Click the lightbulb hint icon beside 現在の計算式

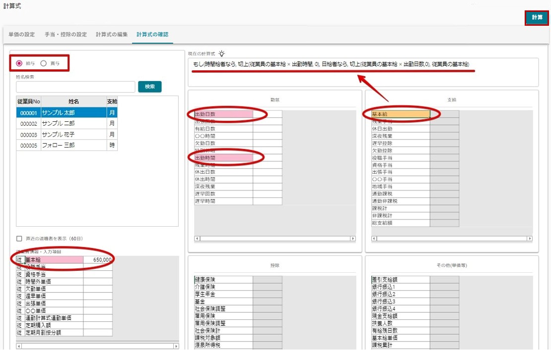click(x=221, y=53)
